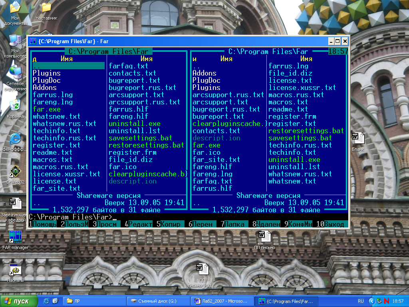Select far.ico in right panel
This screenshot has height=307, width=409.
click(206, 152)
